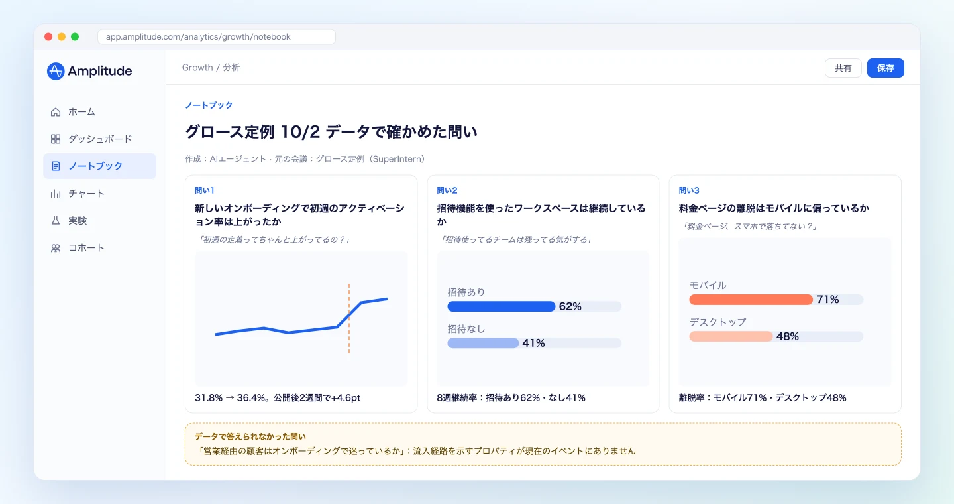954x504 pixels.
Task: Click the ノートブック heading label above title
Action: [209, 105]
